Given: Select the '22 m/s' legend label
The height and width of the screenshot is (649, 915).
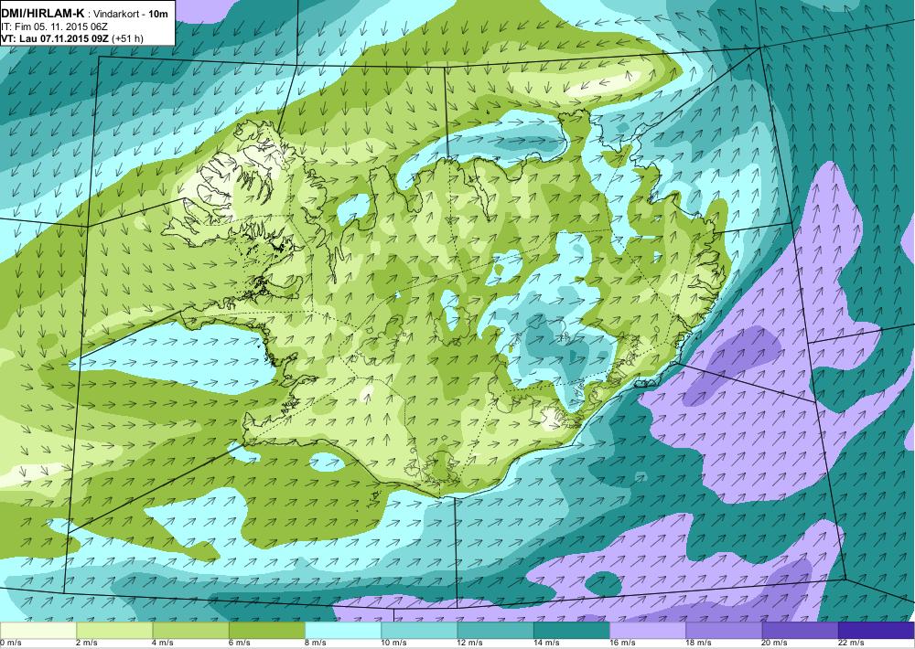Looking at the screenshot, I should coord(851,643).
